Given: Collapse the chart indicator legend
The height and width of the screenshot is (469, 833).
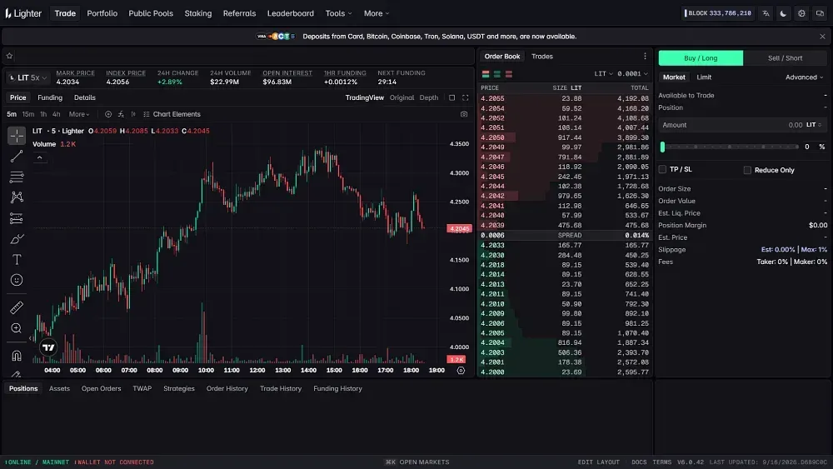Looking at the screenshot, I should [x=39, y=157].
